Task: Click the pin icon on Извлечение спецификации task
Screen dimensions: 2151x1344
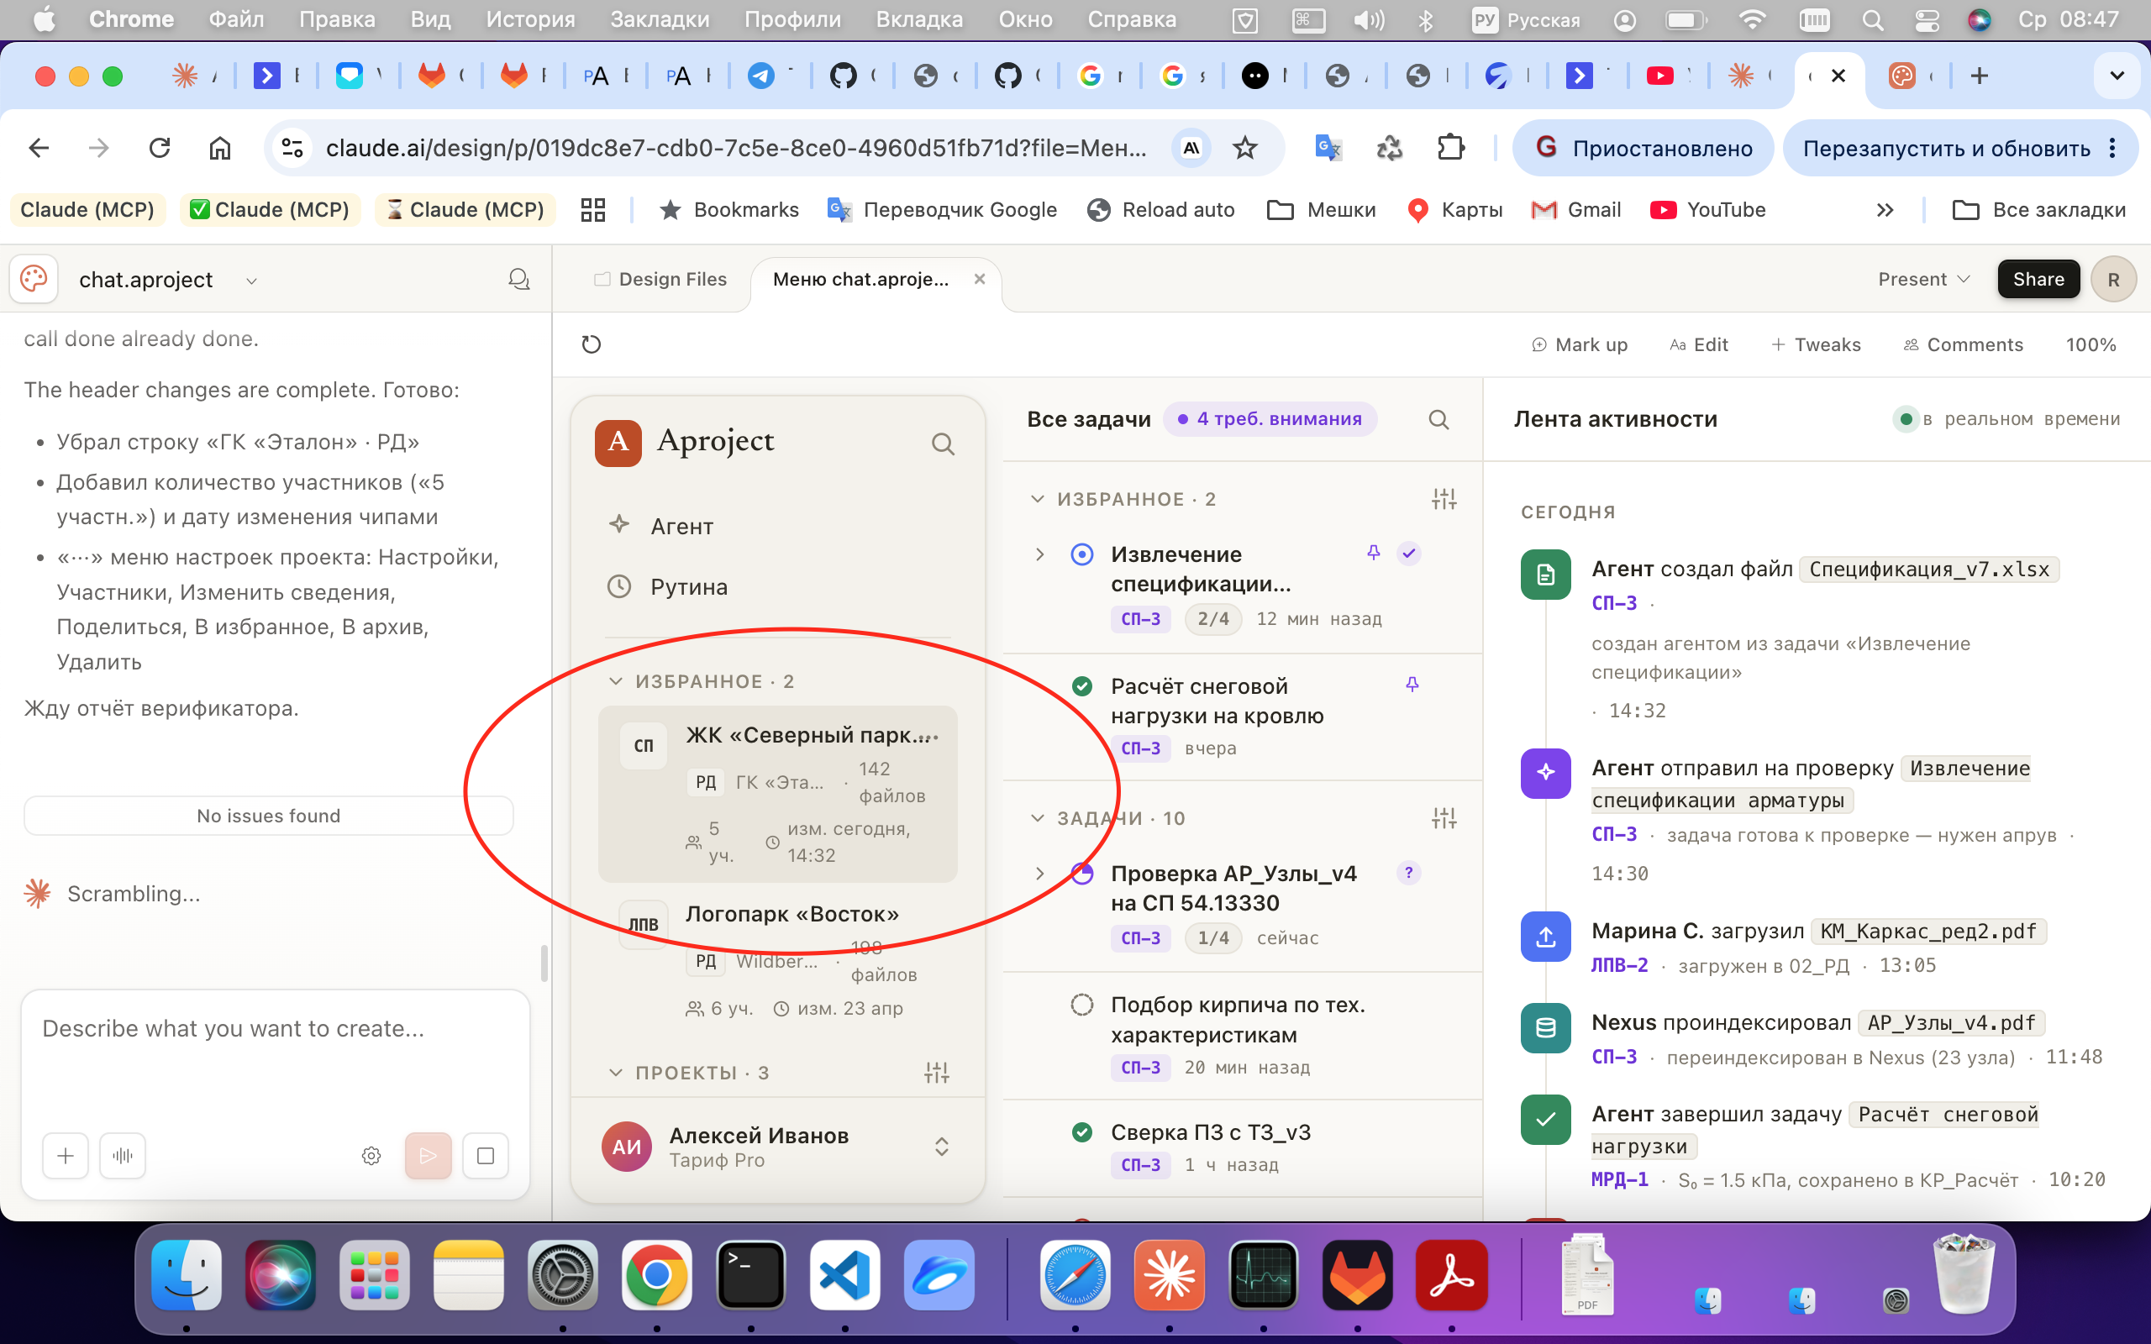Action: coord(1373,553)
